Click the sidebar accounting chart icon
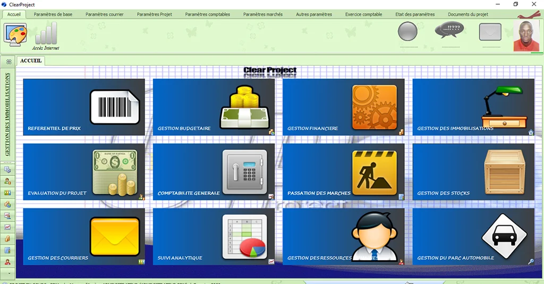This screenshot has width=544, height=284. (7, 216)
